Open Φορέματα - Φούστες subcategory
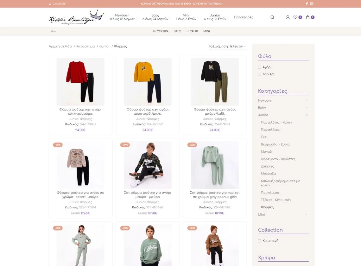Viewport: 361px width, 266px height. pyautogui.click(x=278, y=159)
